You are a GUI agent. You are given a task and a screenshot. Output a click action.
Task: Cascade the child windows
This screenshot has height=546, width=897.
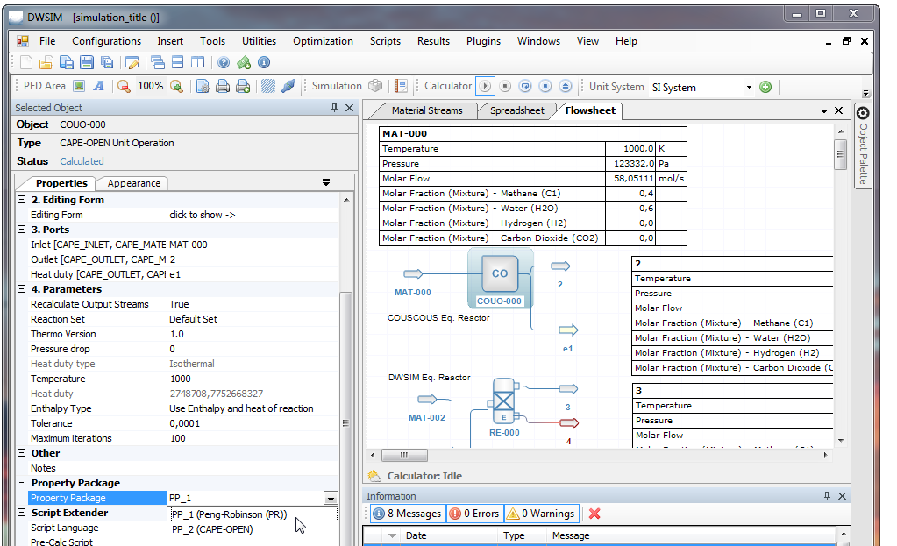click(x=158, y=62)
